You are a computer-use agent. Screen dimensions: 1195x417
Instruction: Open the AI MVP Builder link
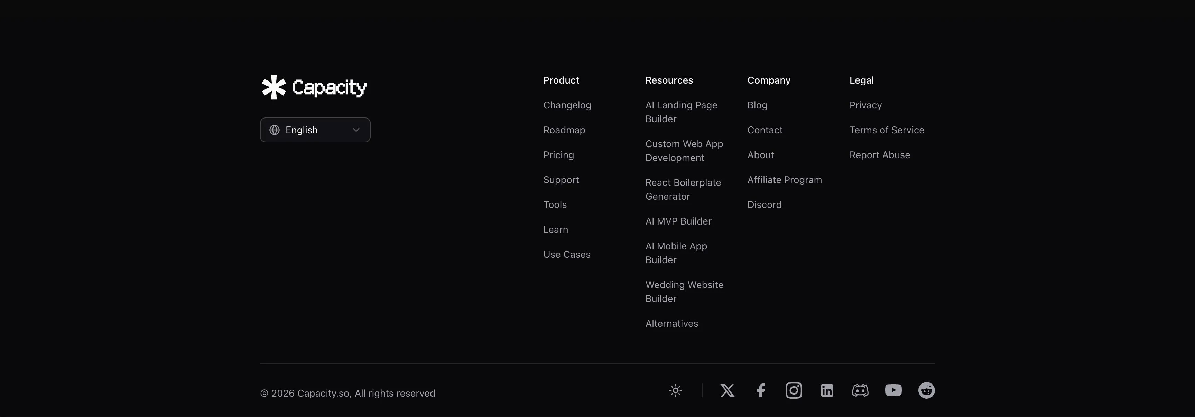[678, 221]
